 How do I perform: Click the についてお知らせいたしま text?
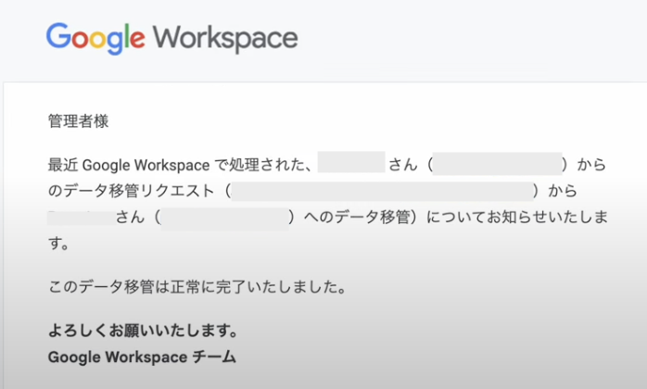point(521,218)
